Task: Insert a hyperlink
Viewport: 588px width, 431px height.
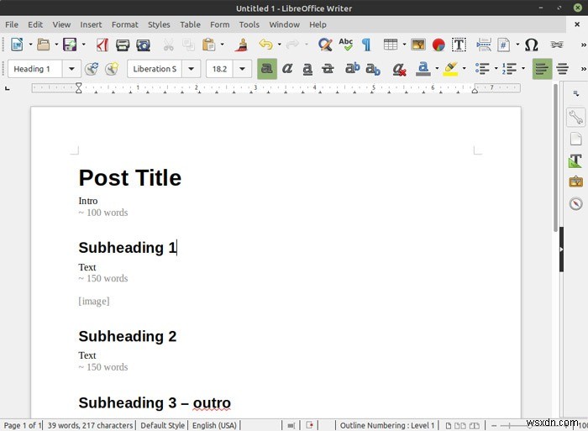Action: [556, 45]
